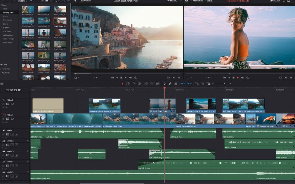Image resolution: width=295 pixels, height=184 pixels.
Task: Click the Overwrite Clip toolbar icon
Action: 152,84
